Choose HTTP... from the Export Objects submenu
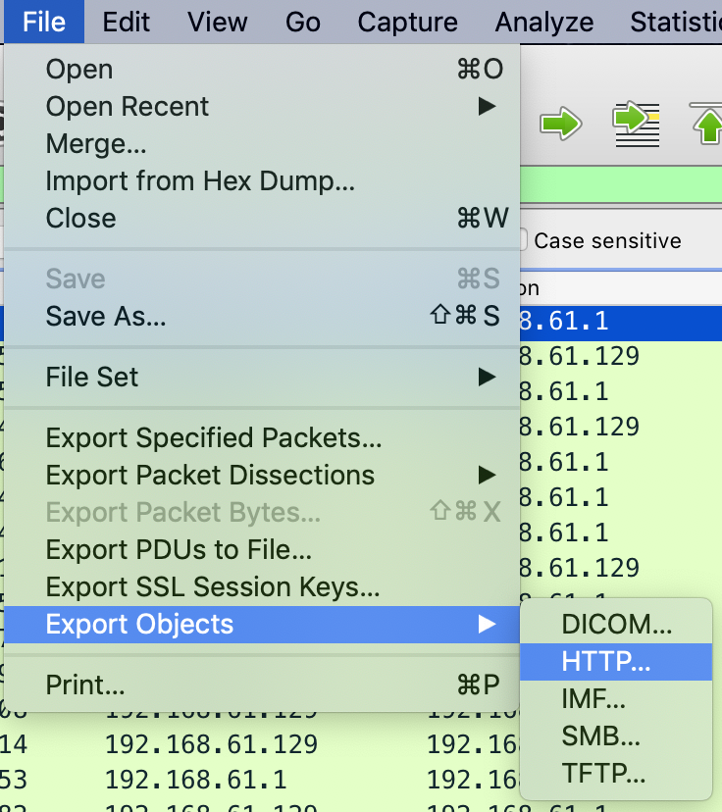 click(x=606, y=662)
